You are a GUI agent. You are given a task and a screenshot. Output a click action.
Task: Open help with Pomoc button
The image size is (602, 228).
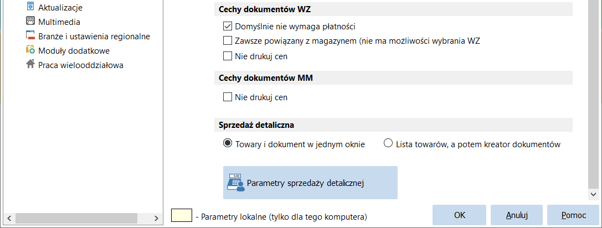click(574, 215)
